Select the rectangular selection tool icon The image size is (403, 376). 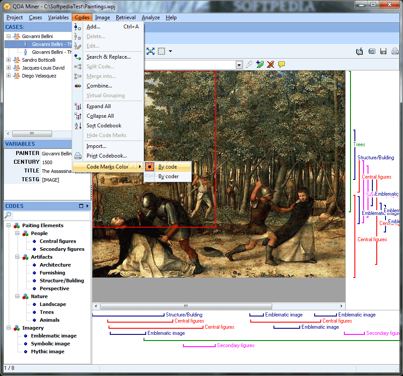pyautogui.click(x=161, y=51)
